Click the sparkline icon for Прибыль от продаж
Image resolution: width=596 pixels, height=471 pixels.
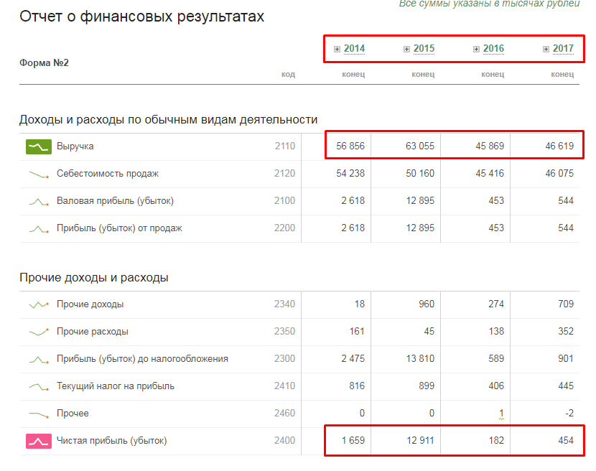point(38,228)
